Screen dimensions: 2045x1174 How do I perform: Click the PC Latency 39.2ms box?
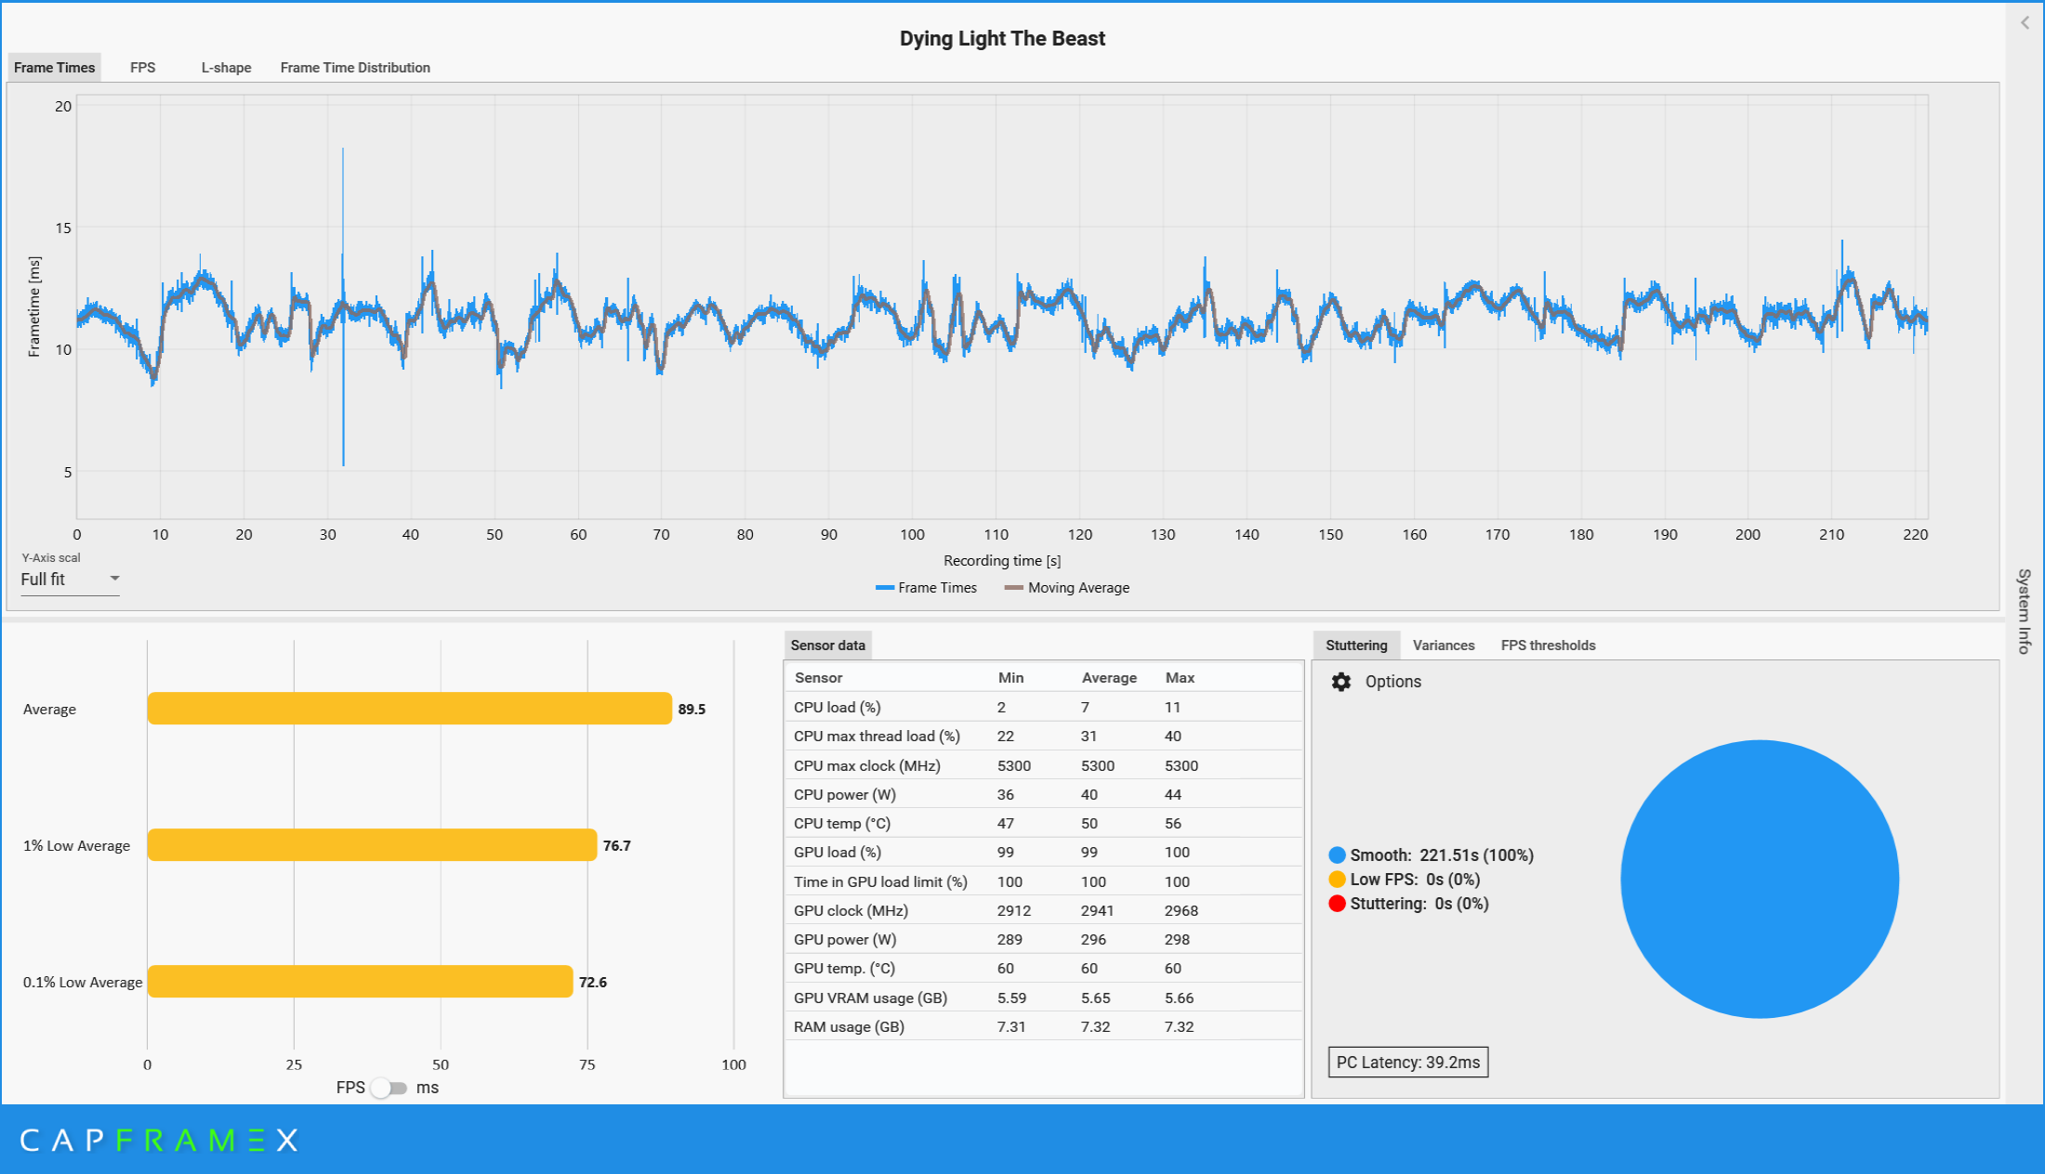[1407, 1063]
